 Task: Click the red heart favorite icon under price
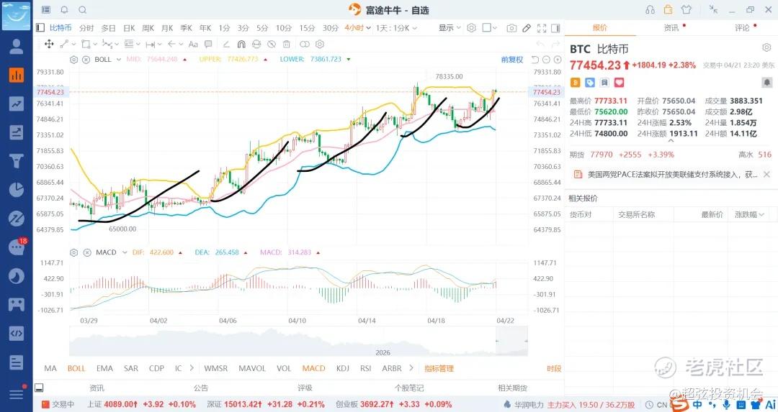tap(620, 82)
